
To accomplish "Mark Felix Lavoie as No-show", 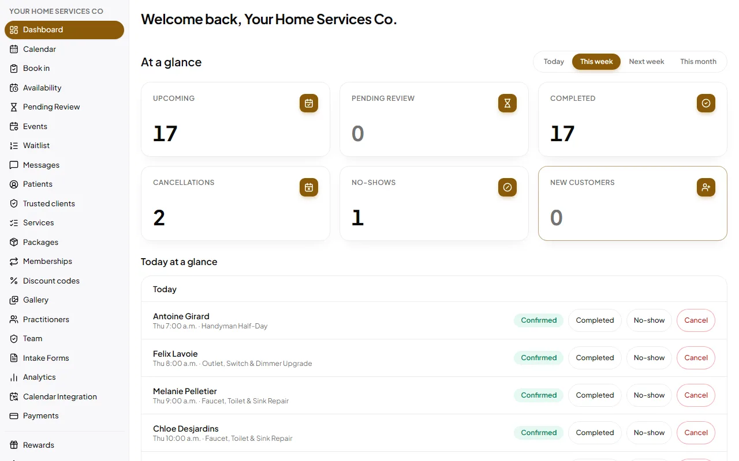I will [649, 358].
